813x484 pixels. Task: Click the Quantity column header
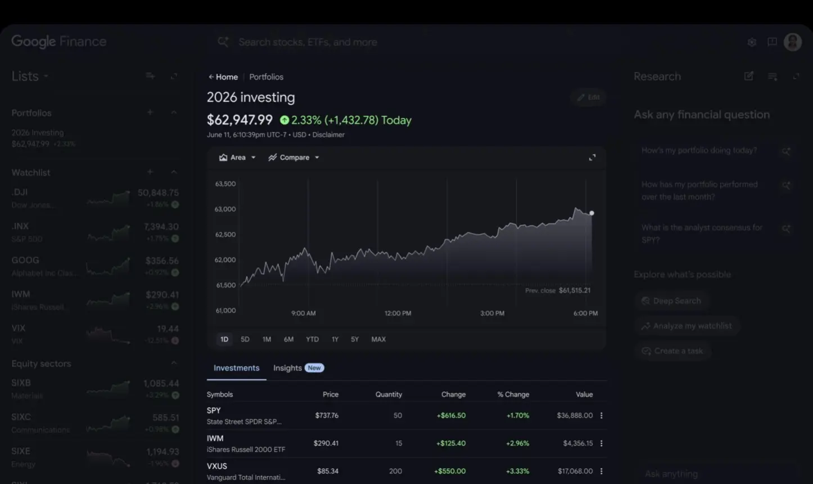[389, 395]
